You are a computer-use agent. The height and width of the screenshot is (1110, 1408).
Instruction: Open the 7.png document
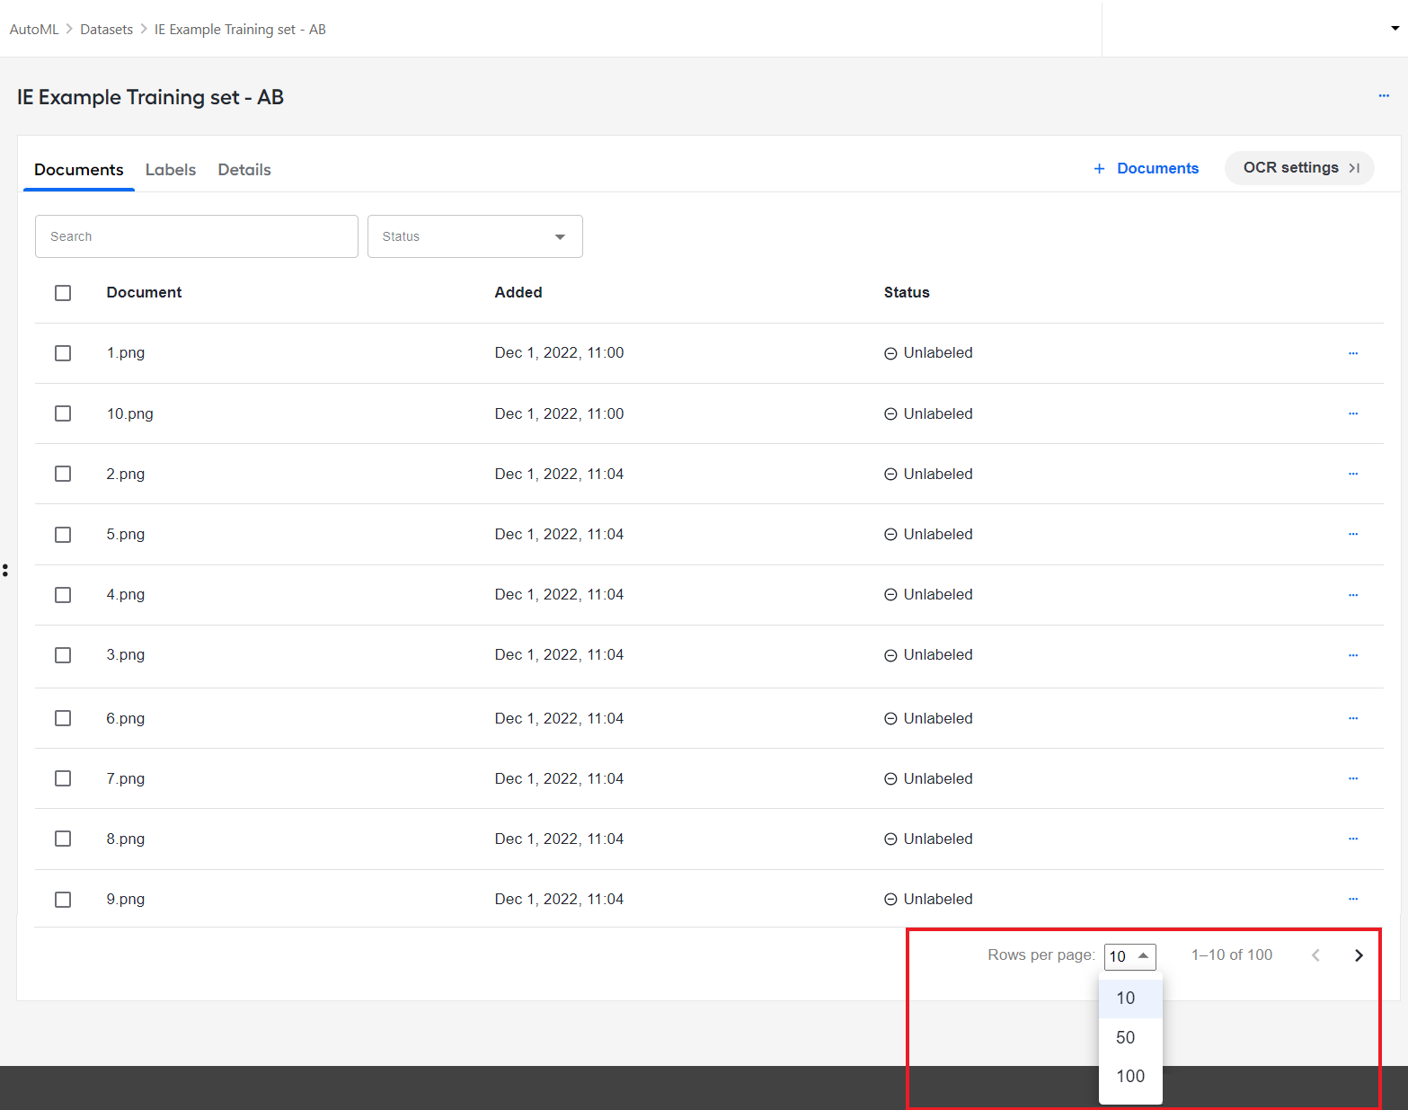tap(126, 778)
